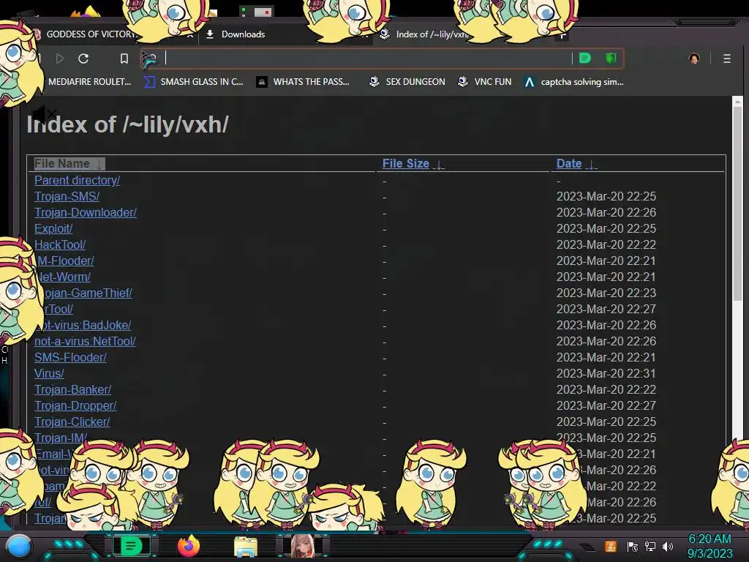The height and width of the screenshot is (562, 749).
Task: Open the SMASH GLASS IN C... bookmark
Action: 193,82
